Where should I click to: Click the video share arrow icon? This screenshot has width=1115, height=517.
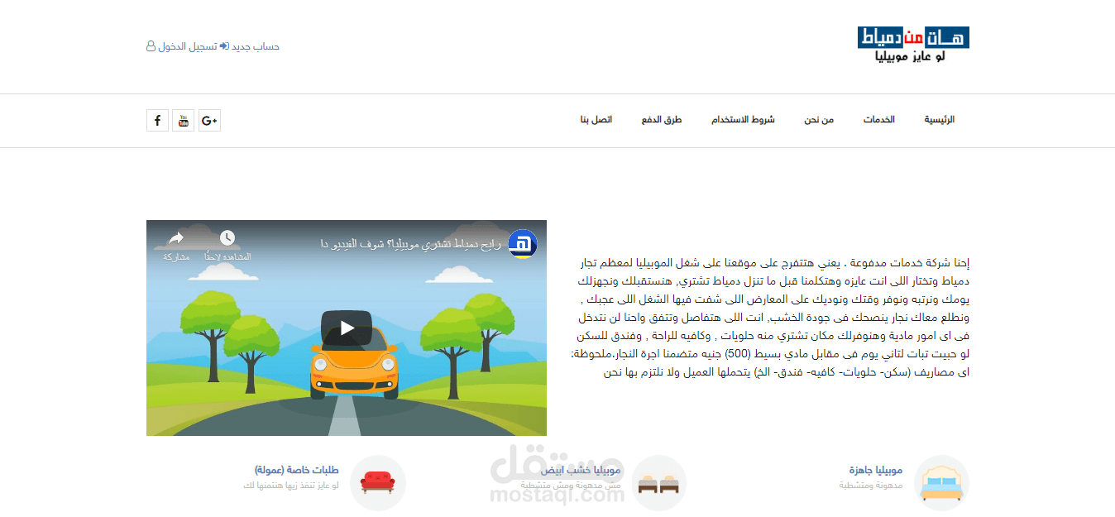[x=176, y=239]
